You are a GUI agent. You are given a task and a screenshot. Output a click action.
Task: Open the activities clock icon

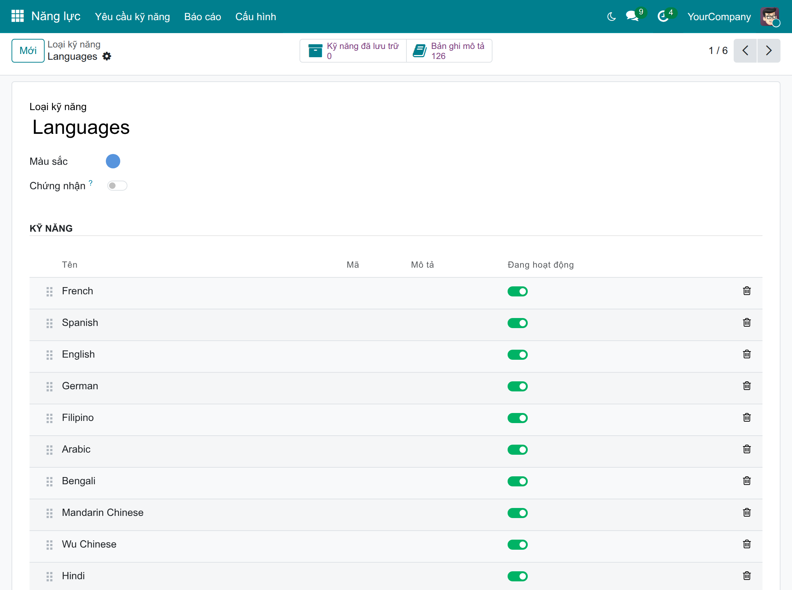tap(663, 16)
